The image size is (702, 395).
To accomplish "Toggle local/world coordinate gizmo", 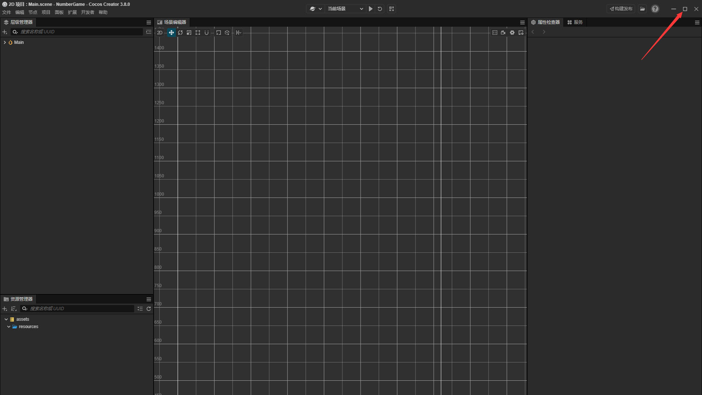I will (227, 33).
